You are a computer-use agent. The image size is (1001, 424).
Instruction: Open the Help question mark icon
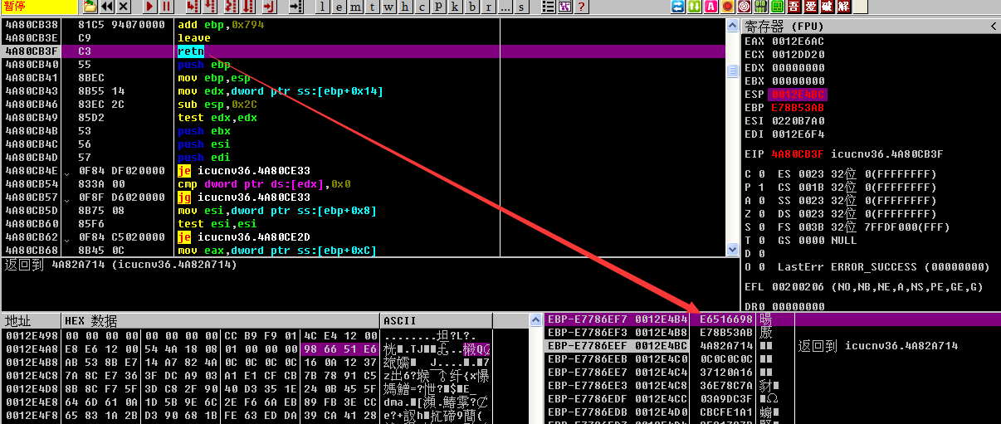click(581, 7)
